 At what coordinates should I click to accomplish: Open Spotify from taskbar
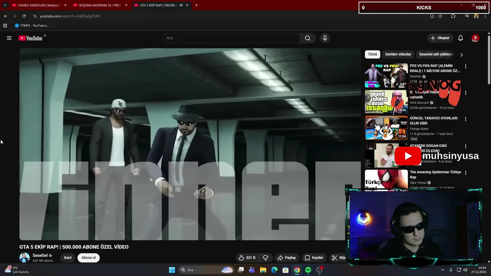[x=308, y=270]
